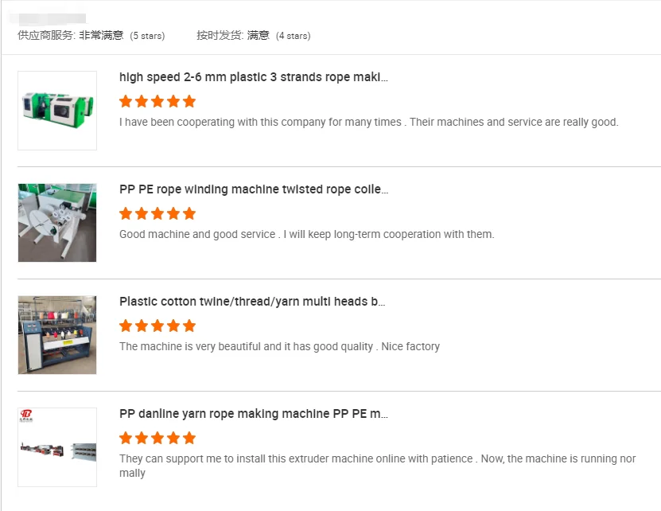Open the rope winding machine thumbnail
The image size is (661, 511).
coord(57,223)
